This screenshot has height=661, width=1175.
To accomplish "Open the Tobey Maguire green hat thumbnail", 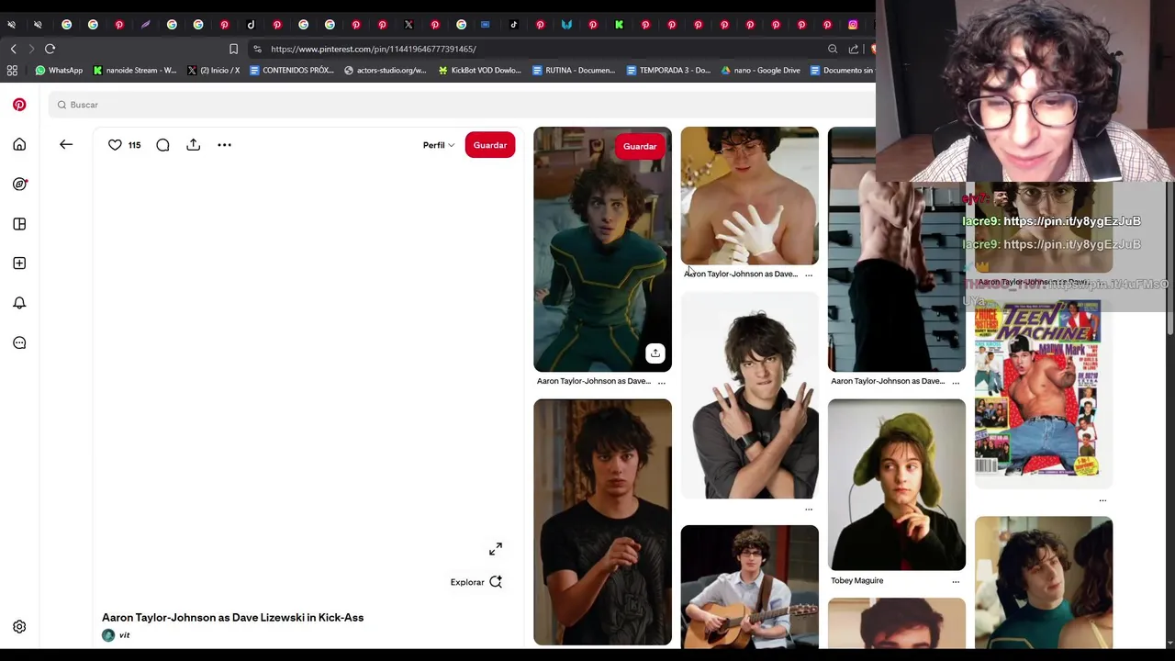I will pyautogui.click(x=897, y=485).
